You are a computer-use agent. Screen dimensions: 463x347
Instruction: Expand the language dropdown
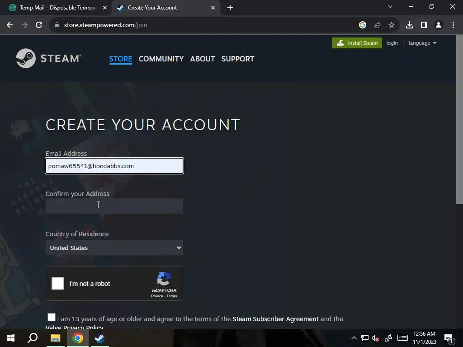pyautogui.click(x=422, y=43)
